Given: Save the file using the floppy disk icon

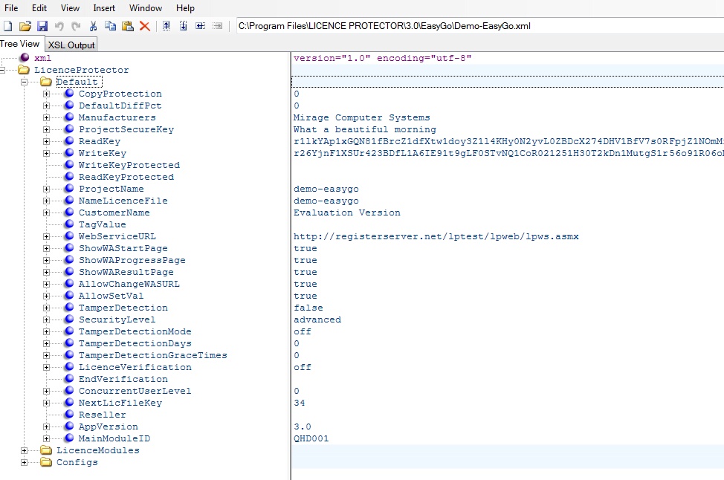Looking at the screenshot, I should click(x=42, y=26).
